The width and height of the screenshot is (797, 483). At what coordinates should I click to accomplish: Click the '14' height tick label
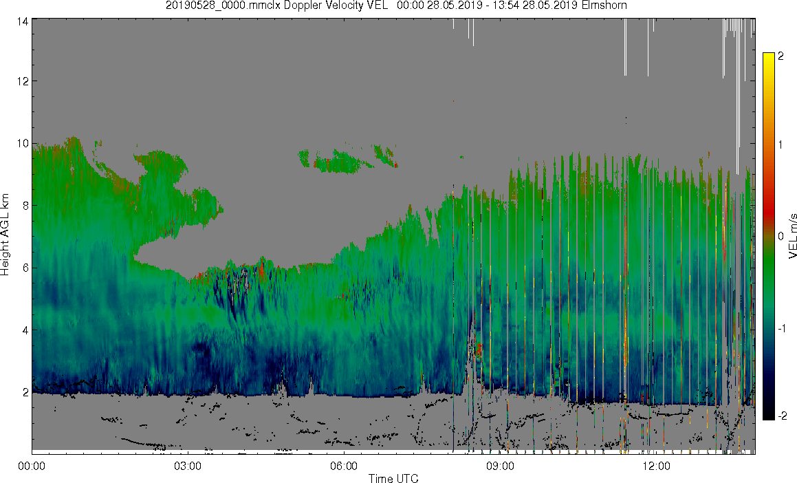23,21
